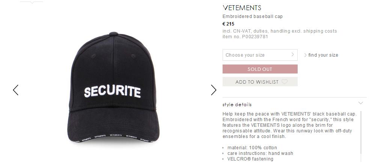The width and height of the screenshot is (390, 165).
Task: Add the cap via ADD TO WISHLIST text
Action: [257, 82]
